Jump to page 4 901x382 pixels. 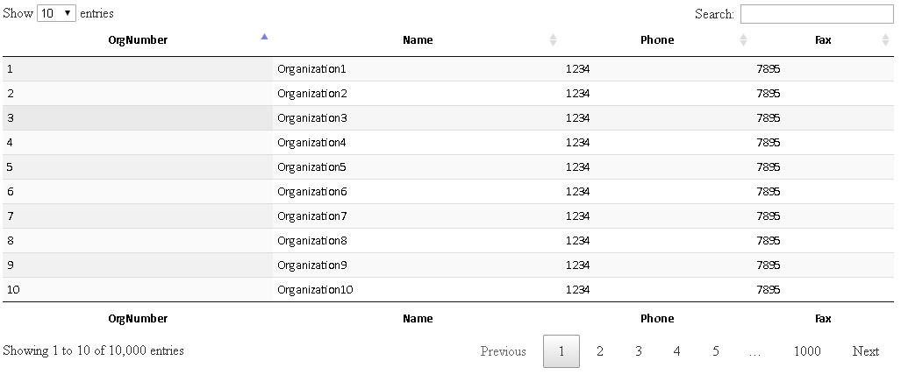tap(676, 351)
